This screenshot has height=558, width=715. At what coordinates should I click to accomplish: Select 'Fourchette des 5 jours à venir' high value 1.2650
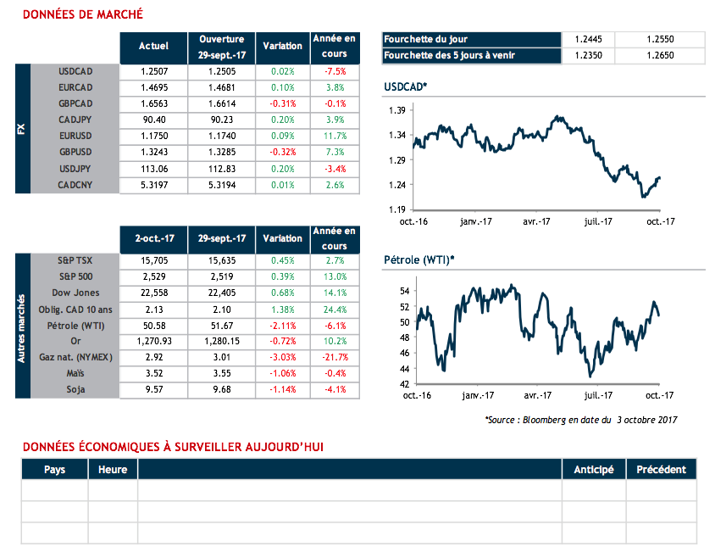[659, 56]
